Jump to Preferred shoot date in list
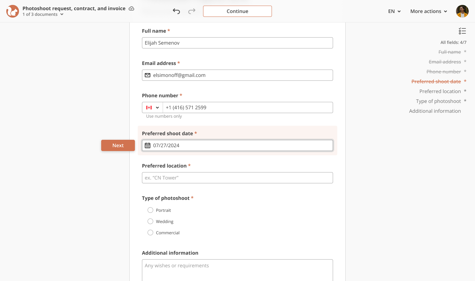The image size is (475, 281). [436, 81]
